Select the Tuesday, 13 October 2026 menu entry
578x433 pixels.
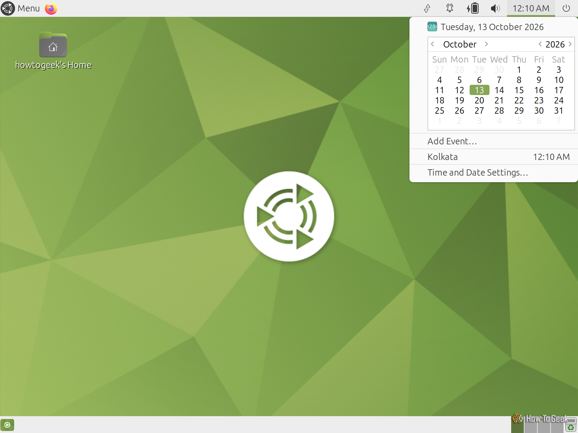[x=494, y=27]
